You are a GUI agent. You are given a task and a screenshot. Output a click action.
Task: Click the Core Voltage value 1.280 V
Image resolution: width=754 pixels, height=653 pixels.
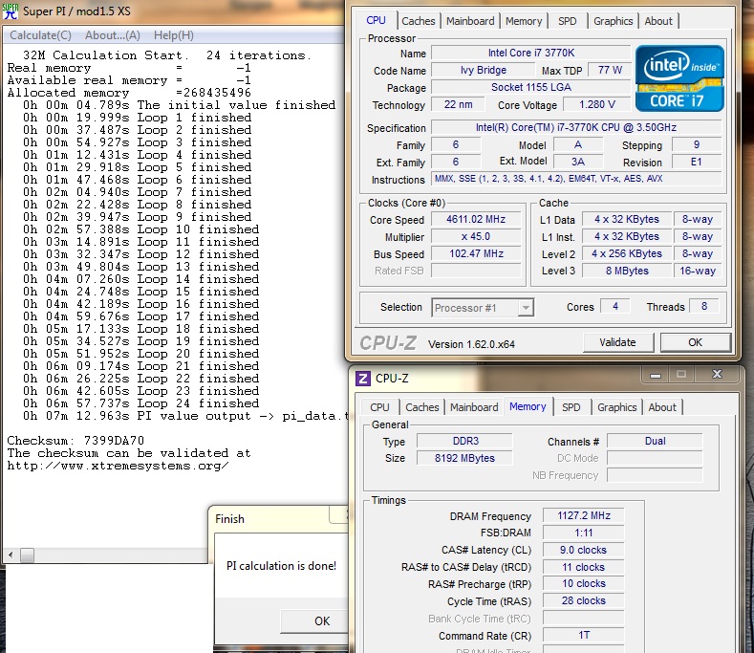596,104
